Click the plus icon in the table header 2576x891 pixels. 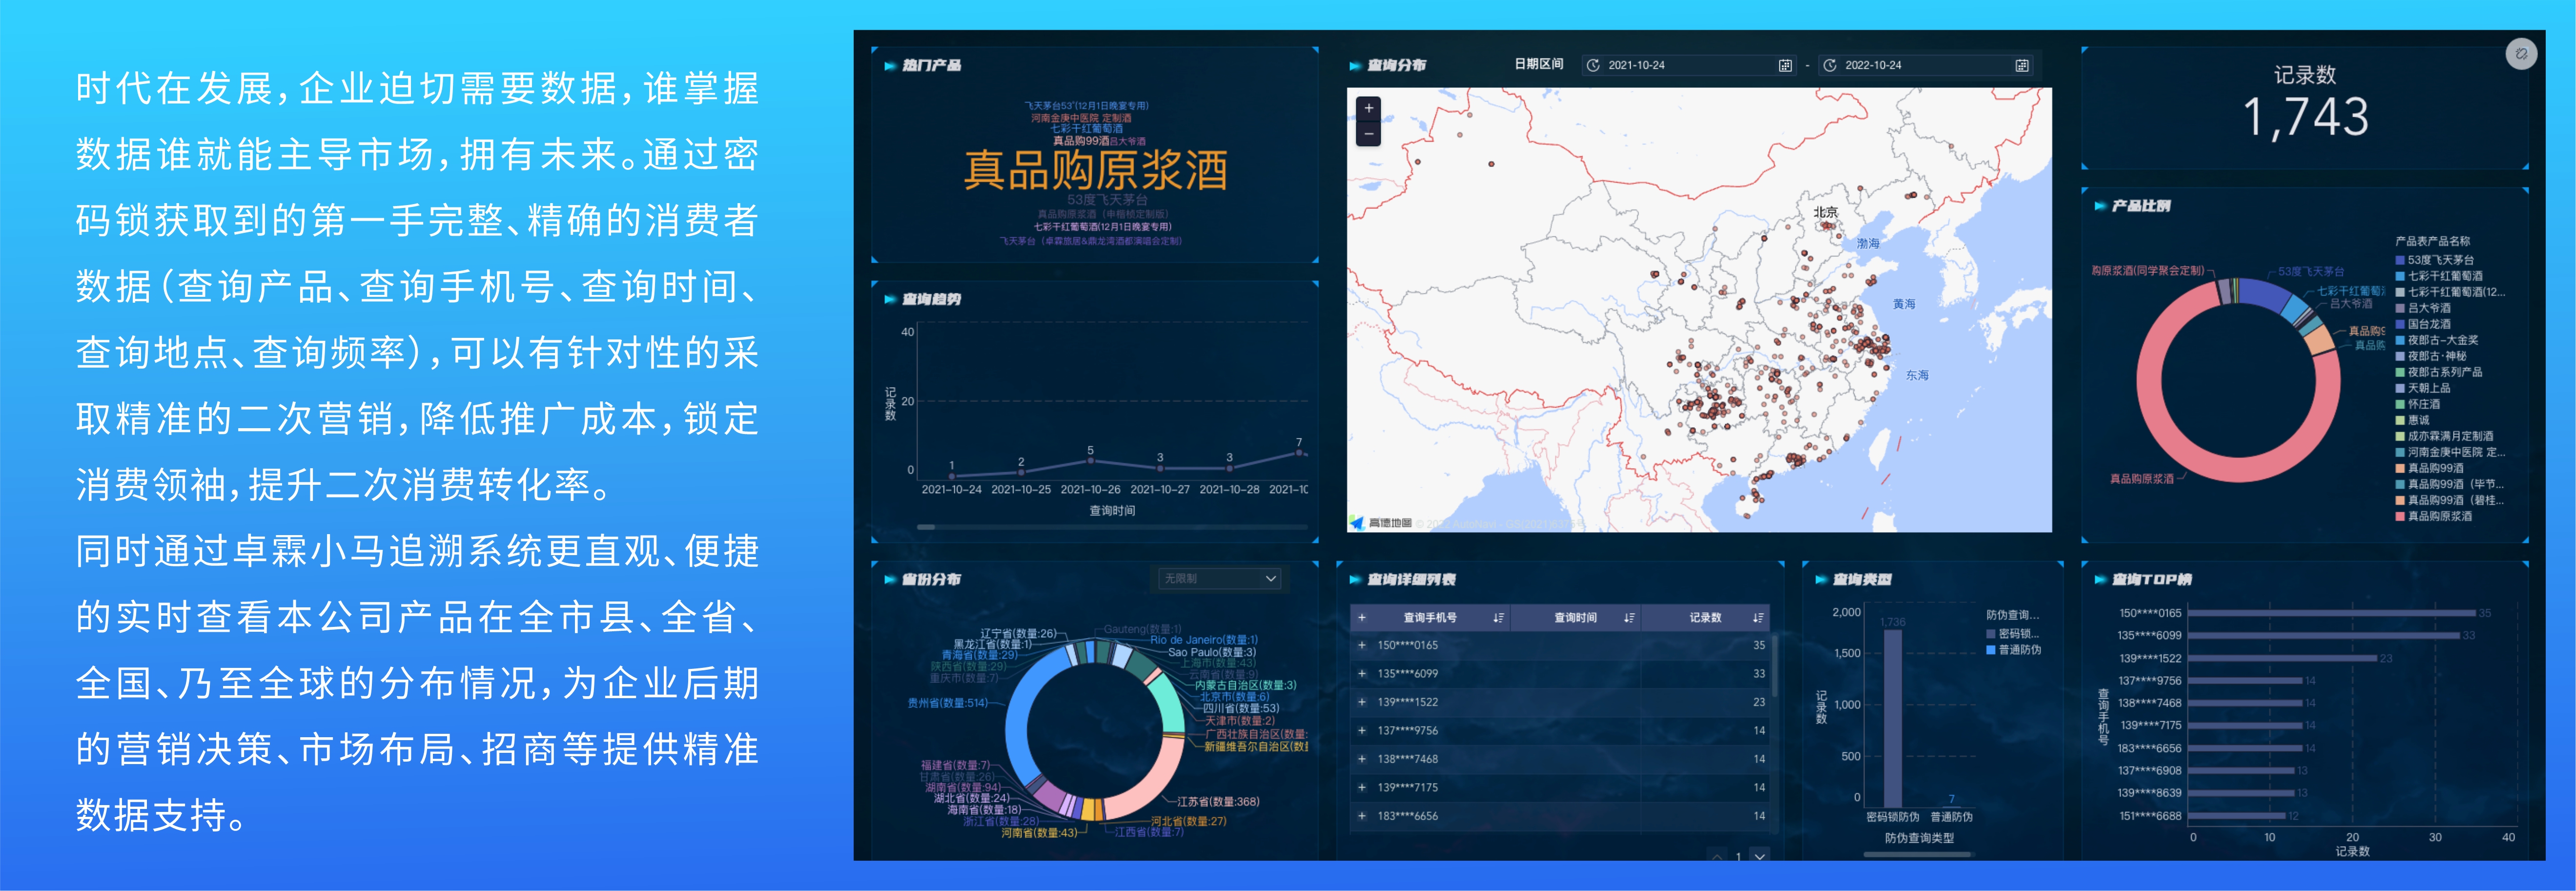coord(1361,618)
